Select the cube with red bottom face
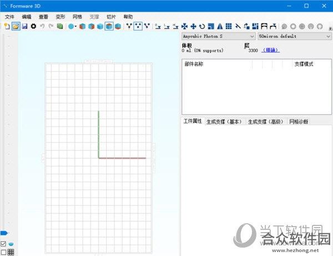 click(118, 26)
